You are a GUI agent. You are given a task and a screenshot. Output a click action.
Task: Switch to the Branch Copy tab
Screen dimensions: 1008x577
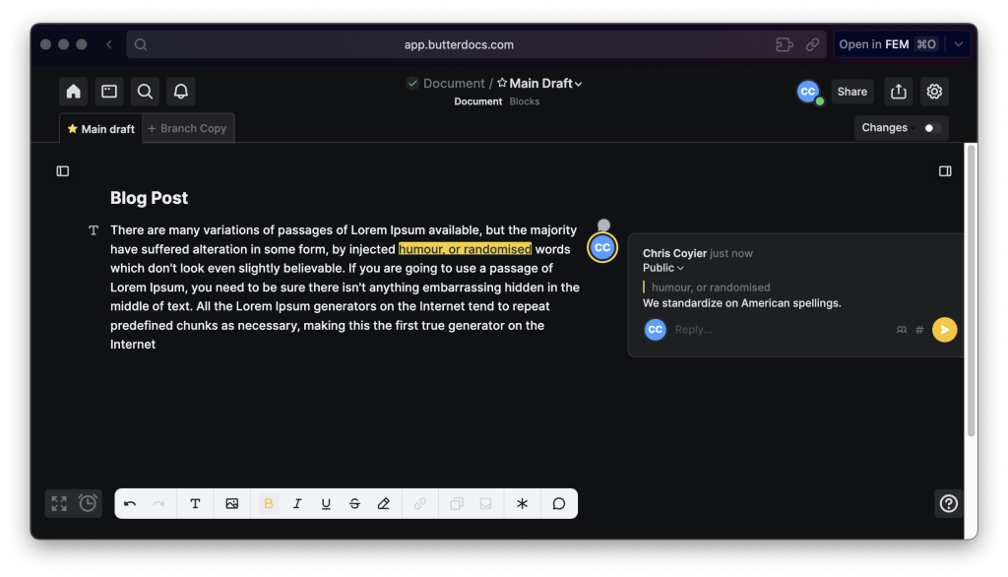pyautogui.click(x=187, y=129)
